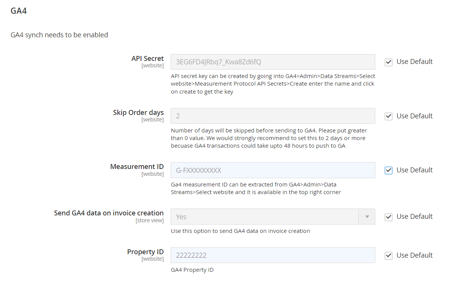The height and width of the screenshot is (282, 456).
Task: Click the Measurement ID label text
Action: [137, 167]
